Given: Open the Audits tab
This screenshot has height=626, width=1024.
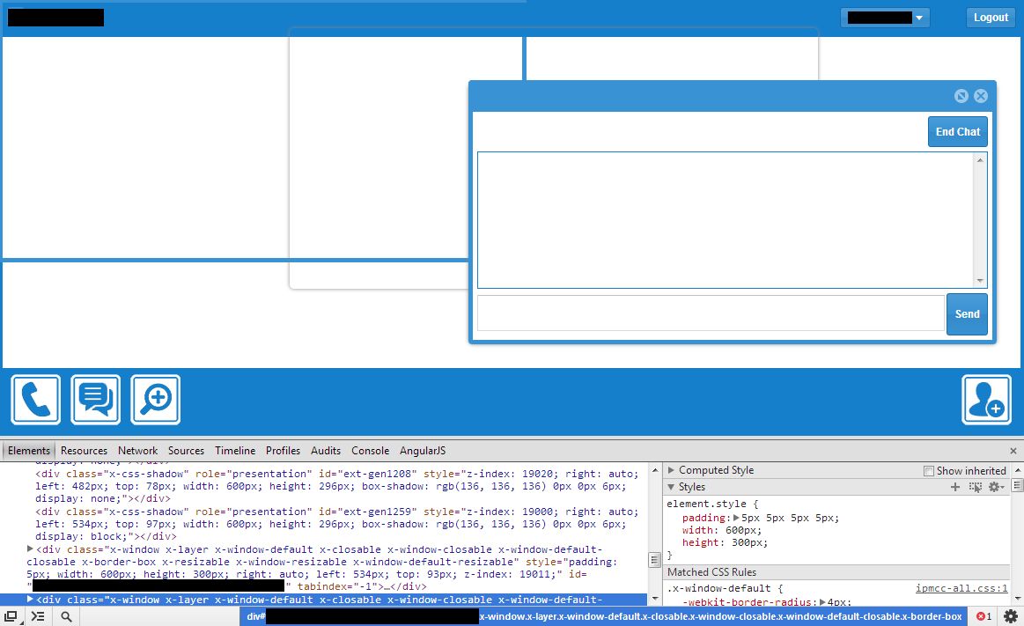Looking at the screenshot, I should click(x=326, y=451).
